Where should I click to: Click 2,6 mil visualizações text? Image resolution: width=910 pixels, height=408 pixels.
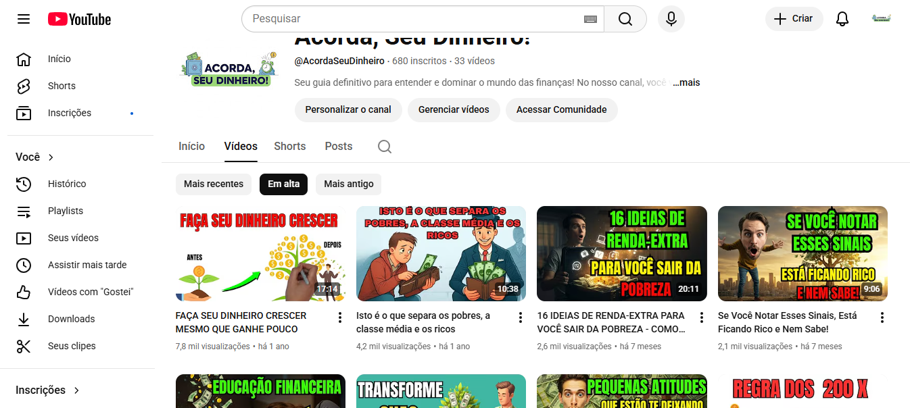(575, 347)
